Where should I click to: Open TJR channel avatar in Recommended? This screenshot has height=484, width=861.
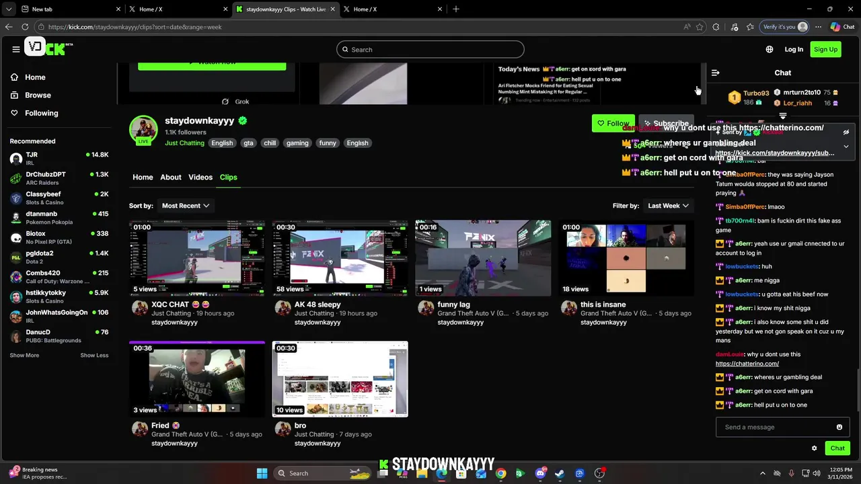pyautogui.click(x=16, y=159)
